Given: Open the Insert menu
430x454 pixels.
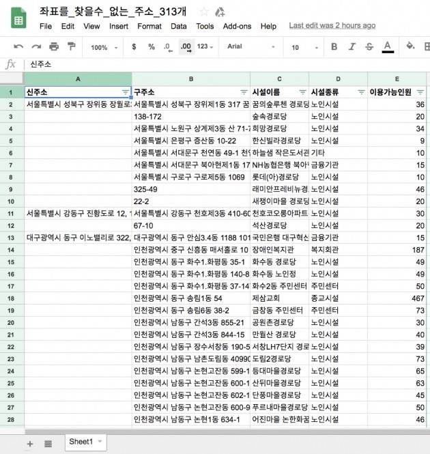Looking at the screenshot, I should pyautogui.click(x=119, y=26).
